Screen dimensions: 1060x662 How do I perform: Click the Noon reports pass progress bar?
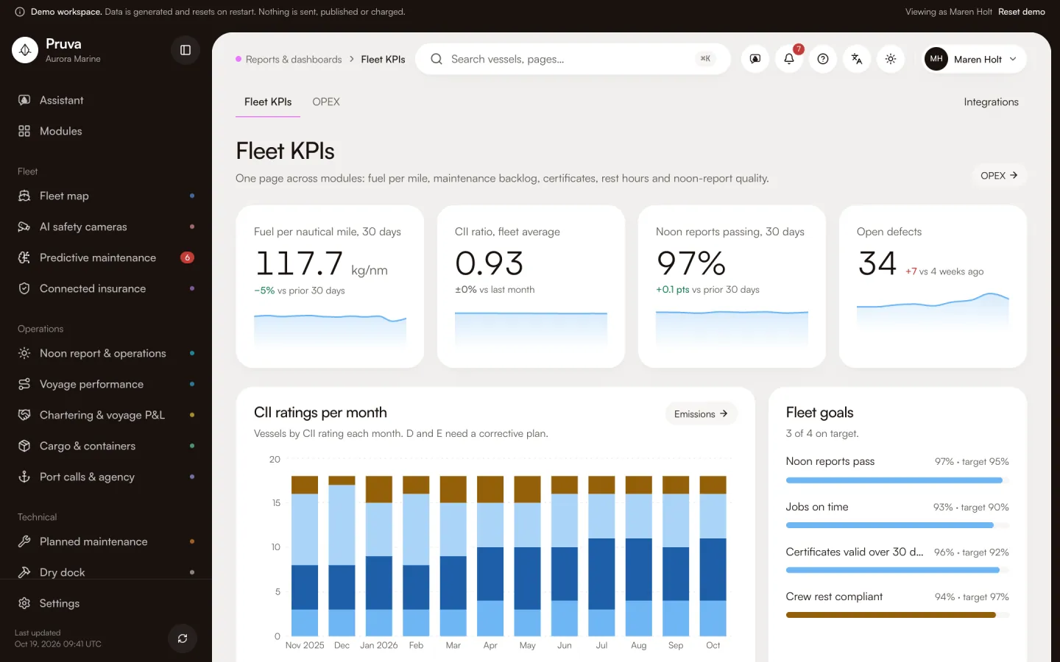tap(897, 480)
